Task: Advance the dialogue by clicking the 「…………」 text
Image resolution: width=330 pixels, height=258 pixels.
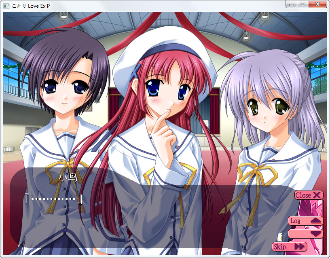Action: pos(53,199)
